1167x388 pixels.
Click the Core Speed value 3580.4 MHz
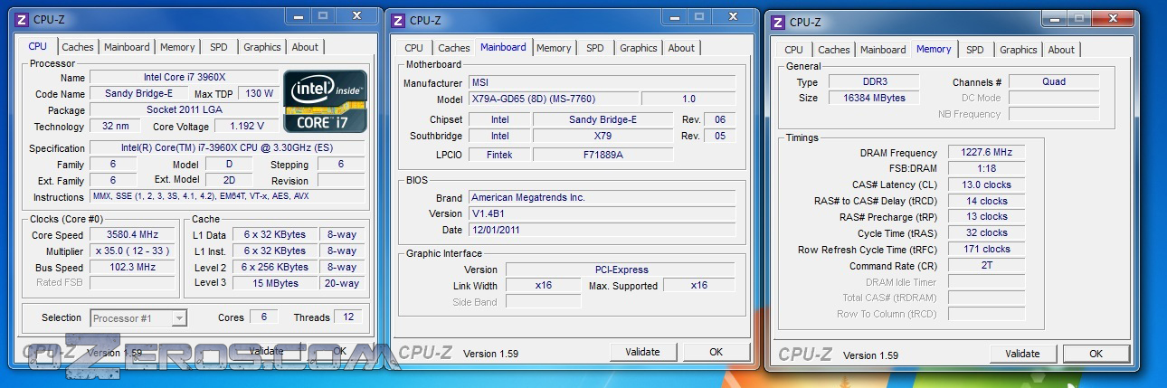coord(132,234)
